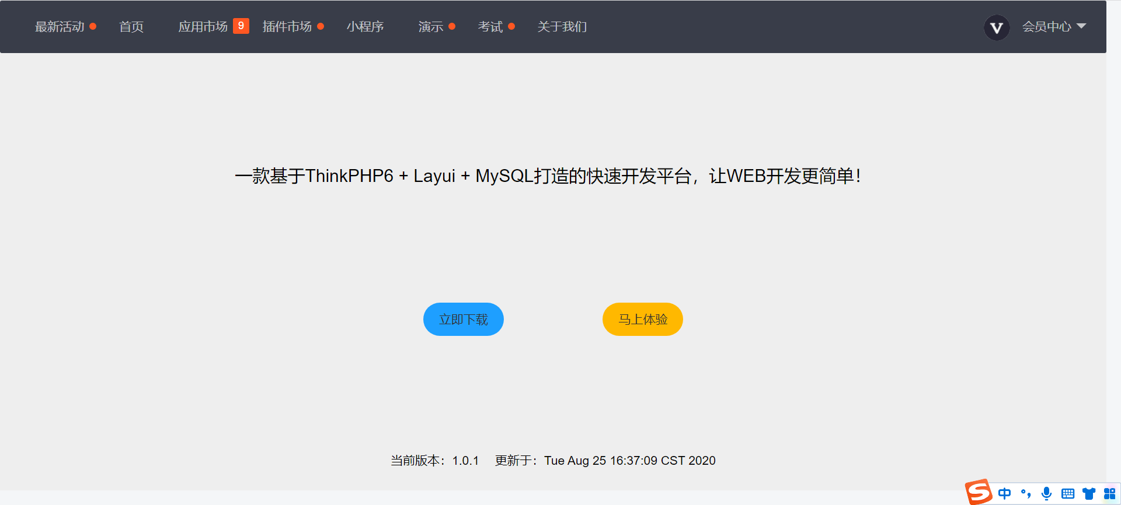This screenshot has height=505, width=1121.
Task: Click the yellow 马上体验 button
Action: point(643,319)
